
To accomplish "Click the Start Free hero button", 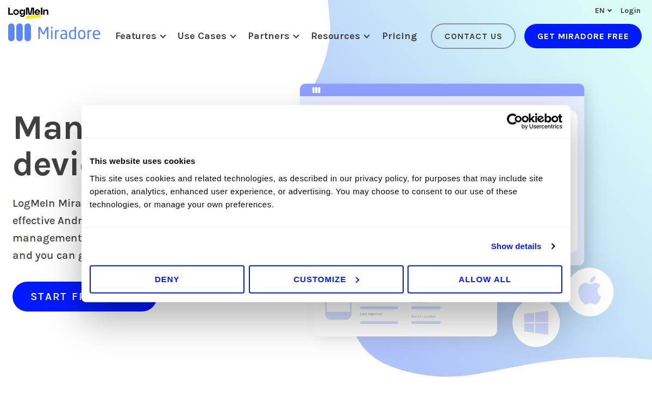I will 84,297.
